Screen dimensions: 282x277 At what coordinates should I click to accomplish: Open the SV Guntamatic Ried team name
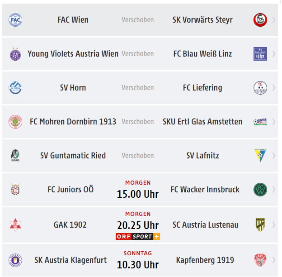(73, 156)
